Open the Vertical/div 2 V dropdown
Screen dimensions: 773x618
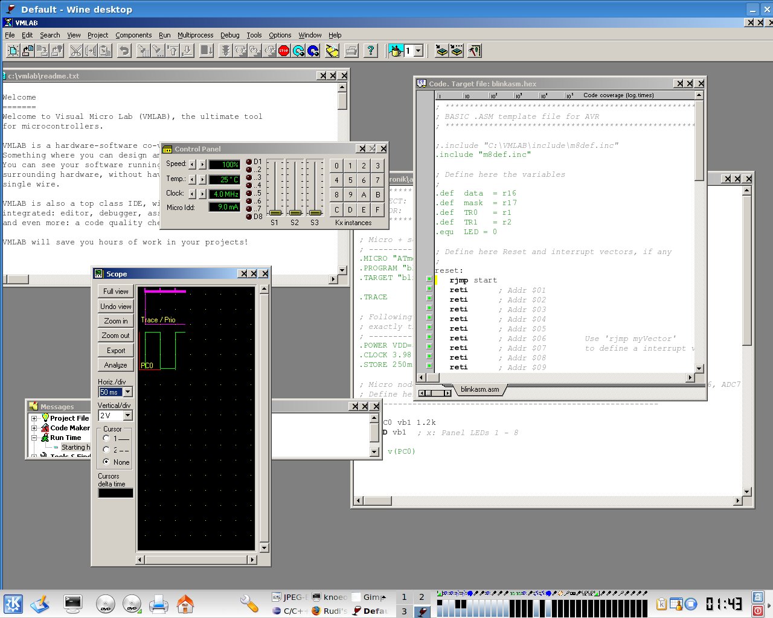(x=127, y=416)
